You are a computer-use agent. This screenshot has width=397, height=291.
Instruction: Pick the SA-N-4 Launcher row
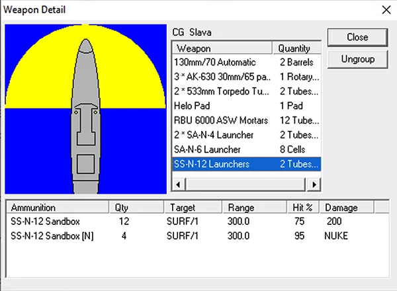tap(221, 135)
